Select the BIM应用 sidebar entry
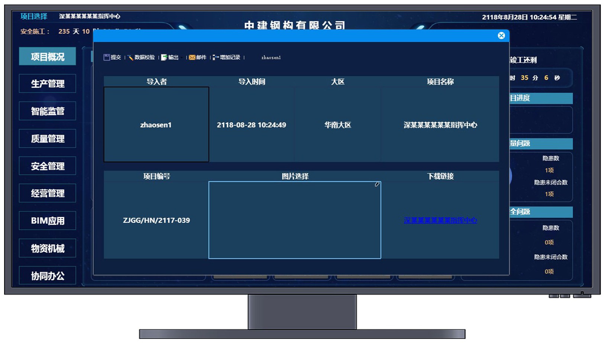The width and height of the screenshot is (605, 343). click(x=47, y=220)
